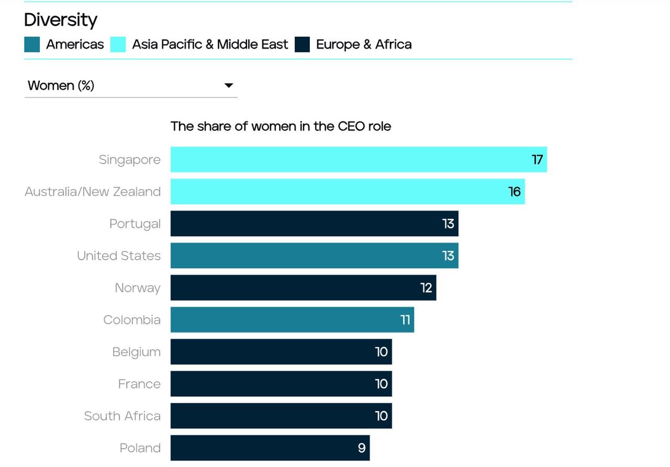Toggle the Europe & Africa legend label
Image resolution: width=670 pixels, height=467 pixels.
pos(364,45)
